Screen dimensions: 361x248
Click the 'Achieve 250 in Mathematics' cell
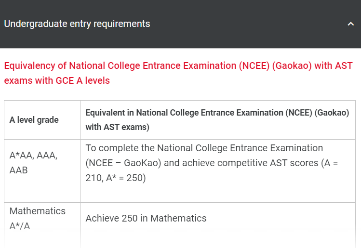(146, 218)
